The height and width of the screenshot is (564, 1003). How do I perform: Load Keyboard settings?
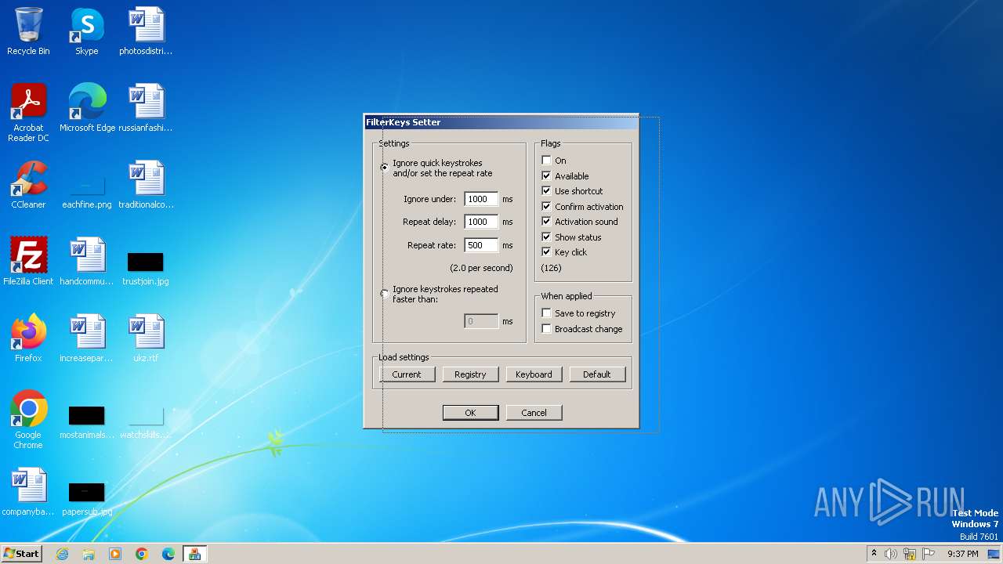(534, 374)
